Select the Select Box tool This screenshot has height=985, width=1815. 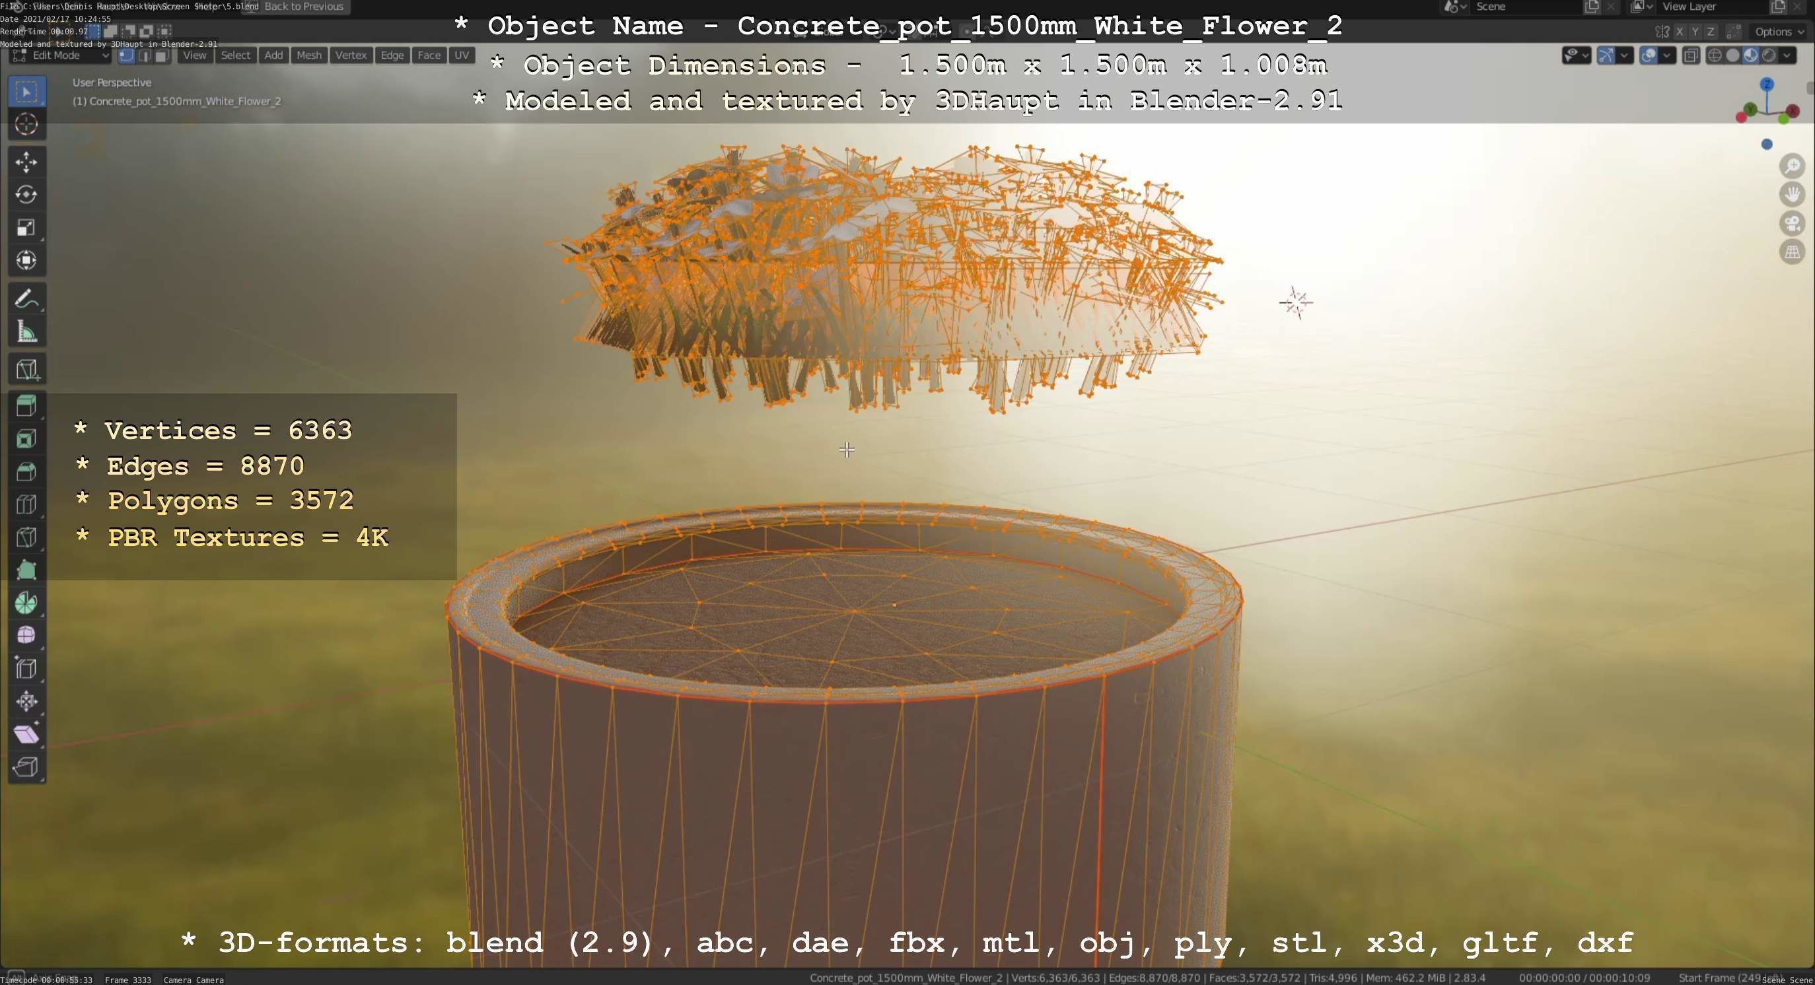pos(27,92)
